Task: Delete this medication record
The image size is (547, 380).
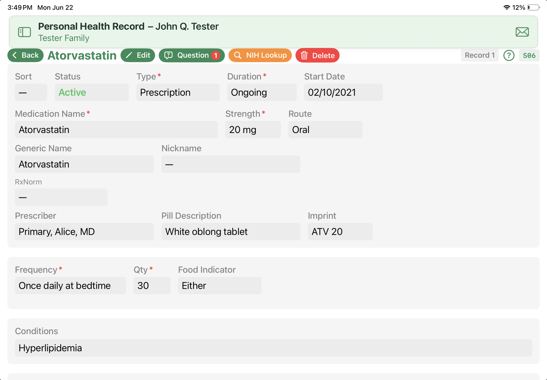Action: click(317, 55)
